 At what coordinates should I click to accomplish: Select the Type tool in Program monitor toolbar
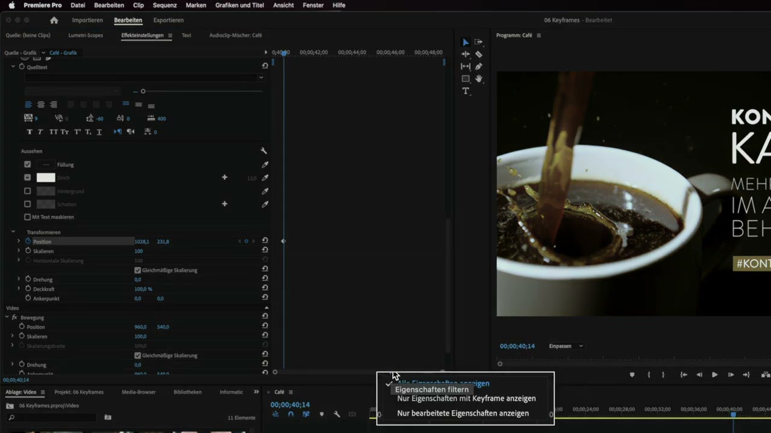click(x=466, y=91)
